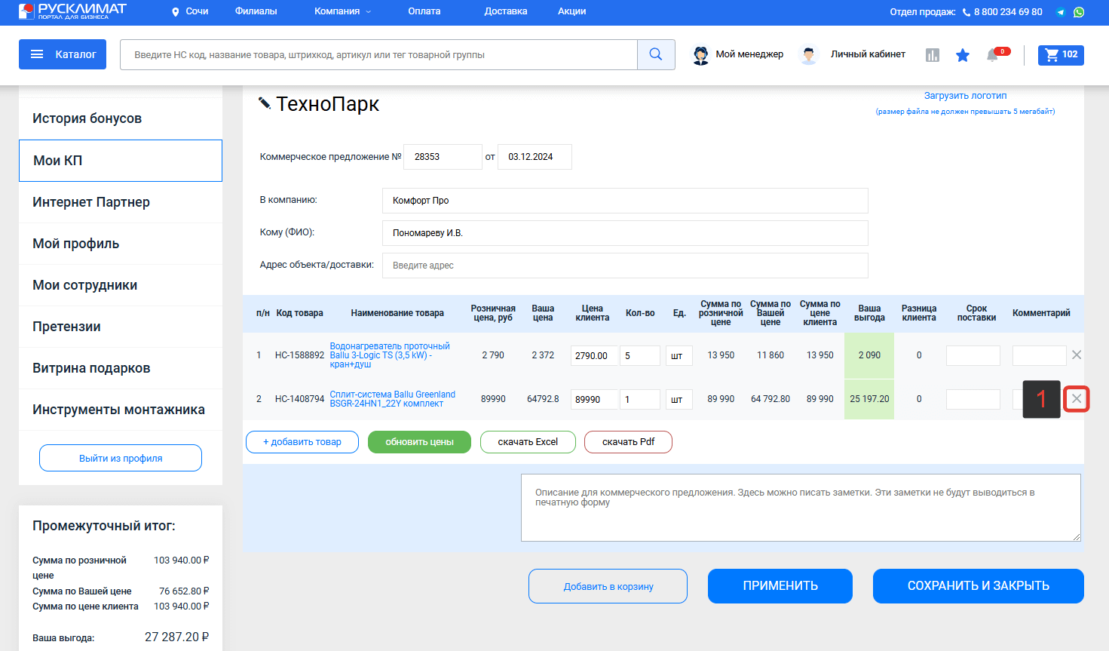Focus the product search field
Image resolution: width=1109 pixels, height=651 pixels.
click(378, 54)
